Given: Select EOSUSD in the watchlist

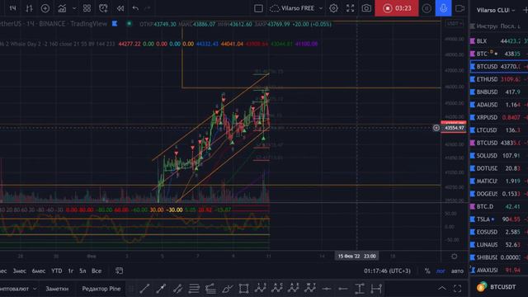Looking at the screenshot, I should (498, 232).
